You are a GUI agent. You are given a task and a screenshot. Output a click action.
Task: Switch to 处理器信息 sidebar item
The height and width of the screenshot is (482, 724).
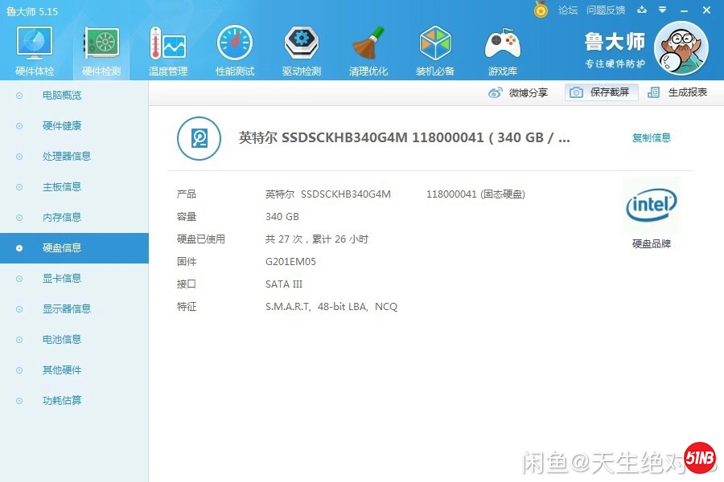pyautogui.click(x=66, y=157)
